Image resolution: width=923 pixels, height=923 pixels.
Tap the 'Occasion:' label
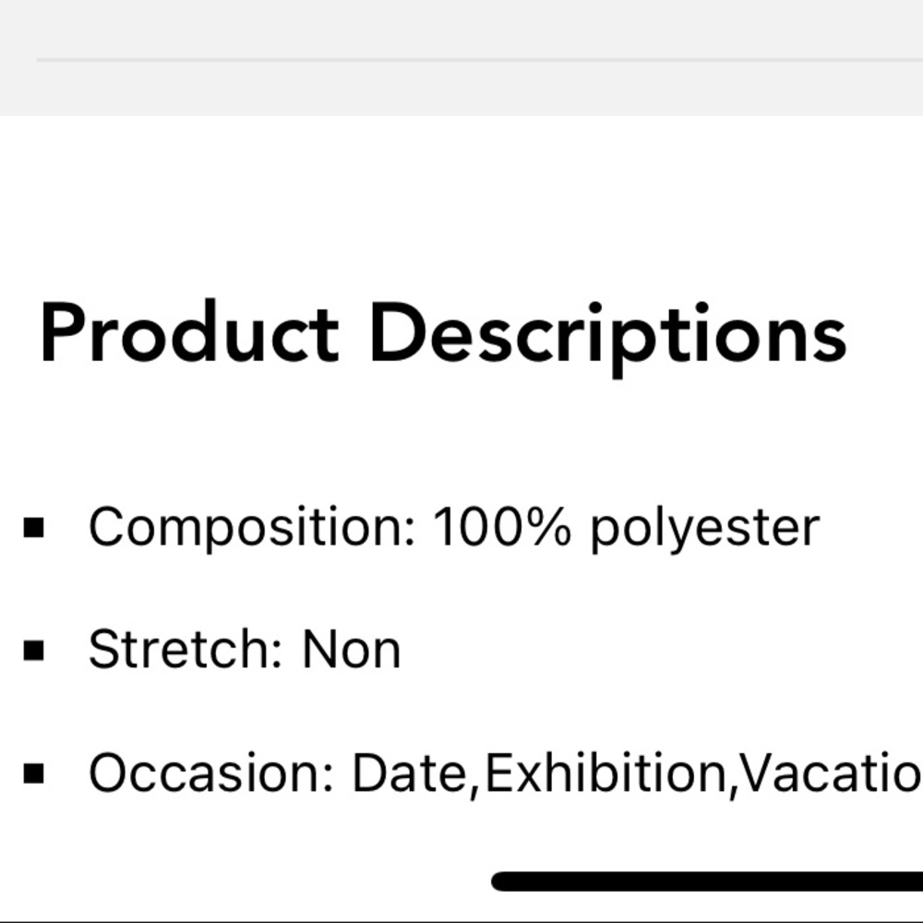click(x=212, y=773)
